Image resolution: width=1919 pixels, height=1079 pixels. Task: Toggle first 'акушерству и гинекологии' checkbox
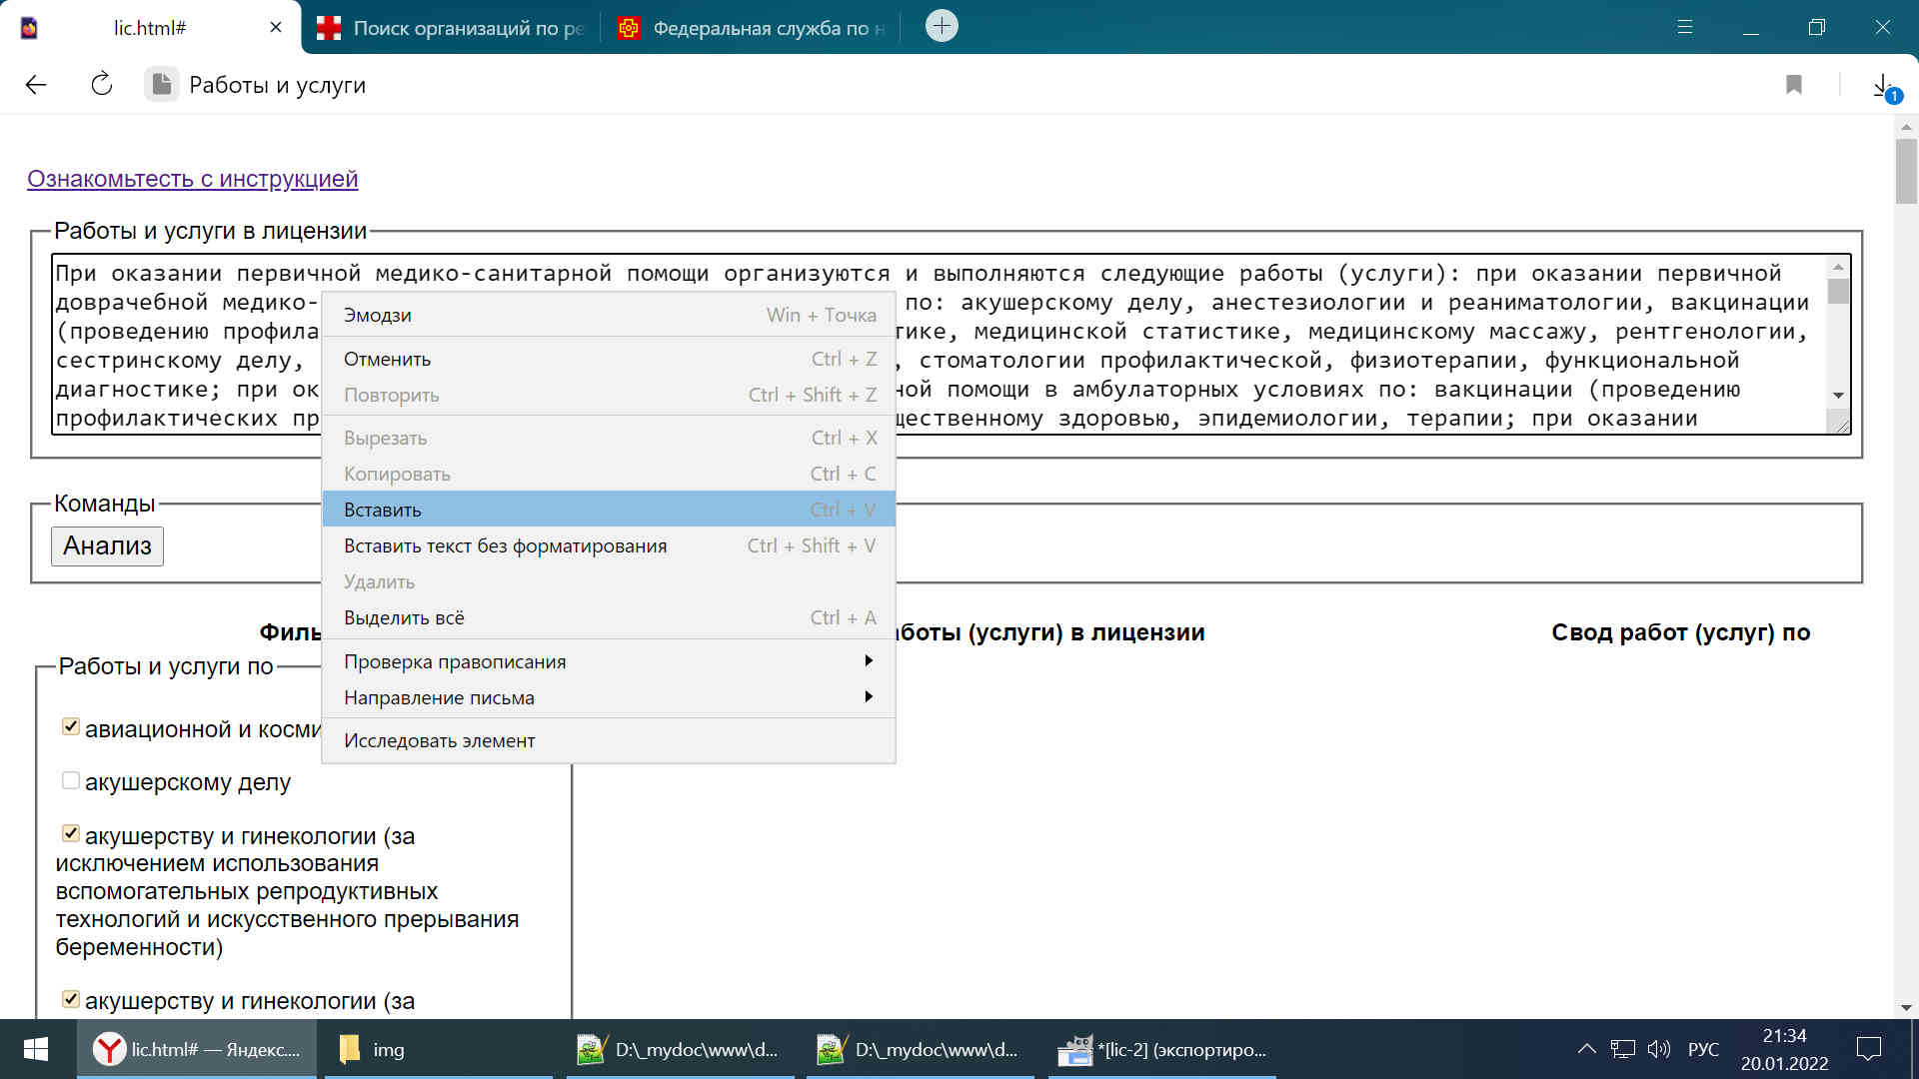[x=71, y=833]
